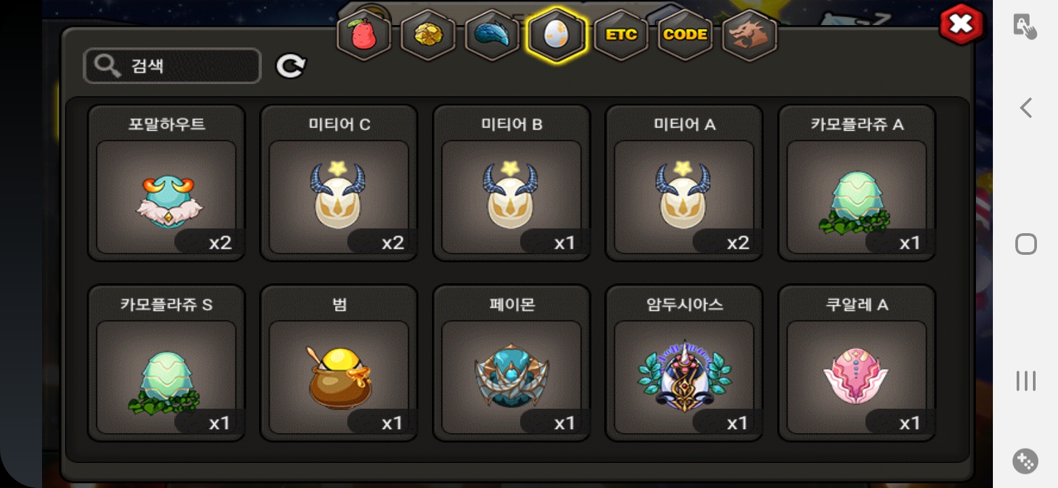Select the egg category tab

[556, 35]
